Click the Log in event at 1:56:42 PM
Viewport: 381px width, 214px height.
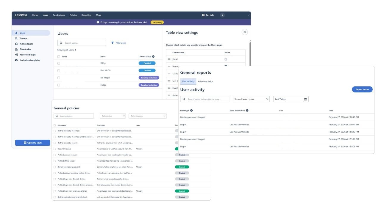[x=276, y=132]
